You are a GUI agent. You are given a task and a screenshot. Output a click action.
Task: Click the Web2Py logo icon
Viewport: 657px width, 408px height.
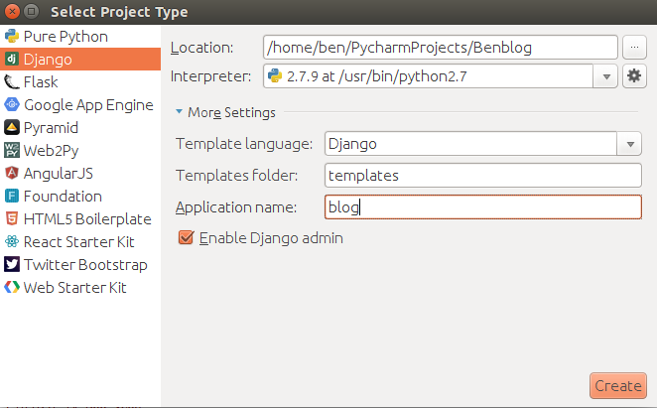tap(12, 150)
